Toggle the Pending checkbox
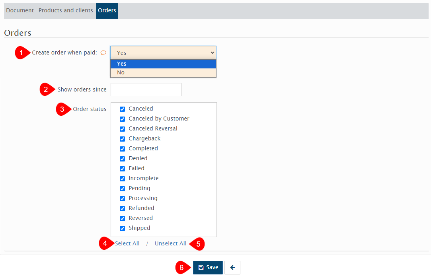Image resolution: width=431 pixels, height=280 pixels. [123, 189]
